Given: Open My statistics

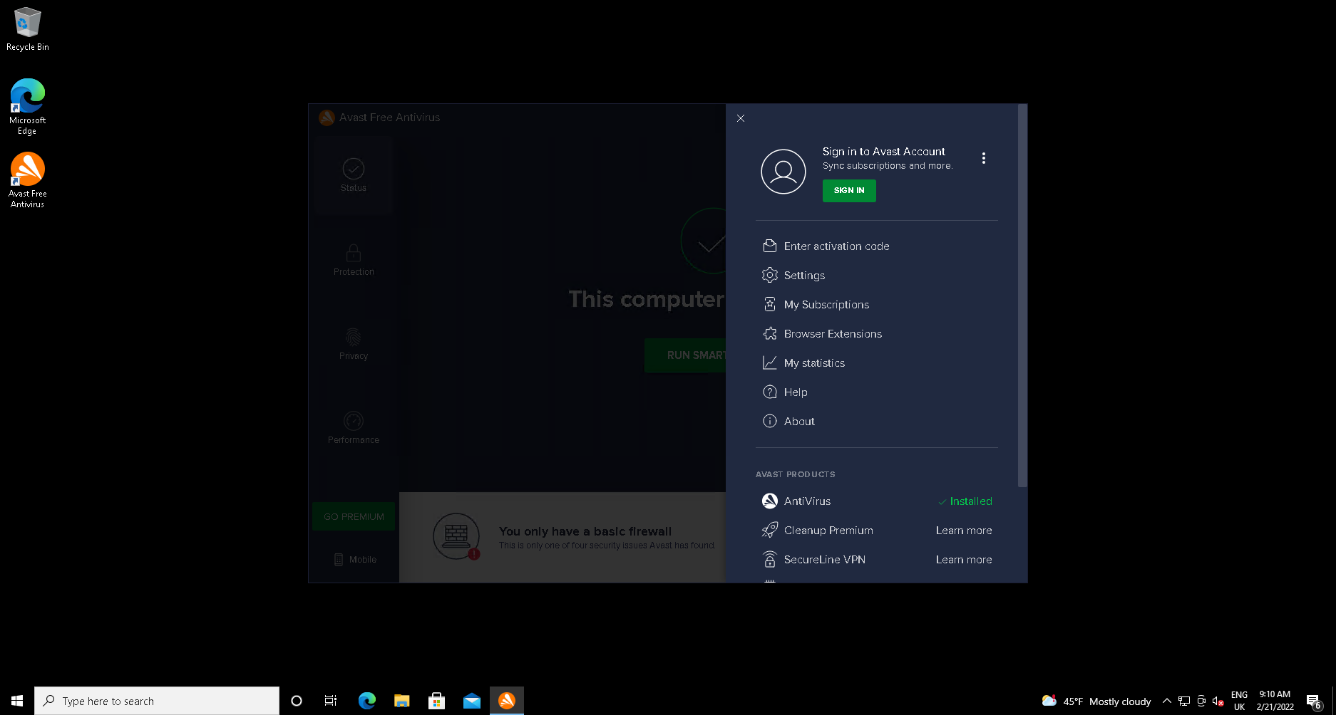Looking at the screenshot, I should (x=814, y=363).
